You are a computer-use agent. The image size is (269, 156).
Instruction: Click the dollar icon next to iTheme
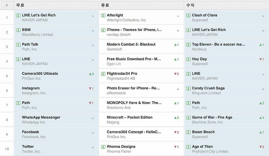103,30
